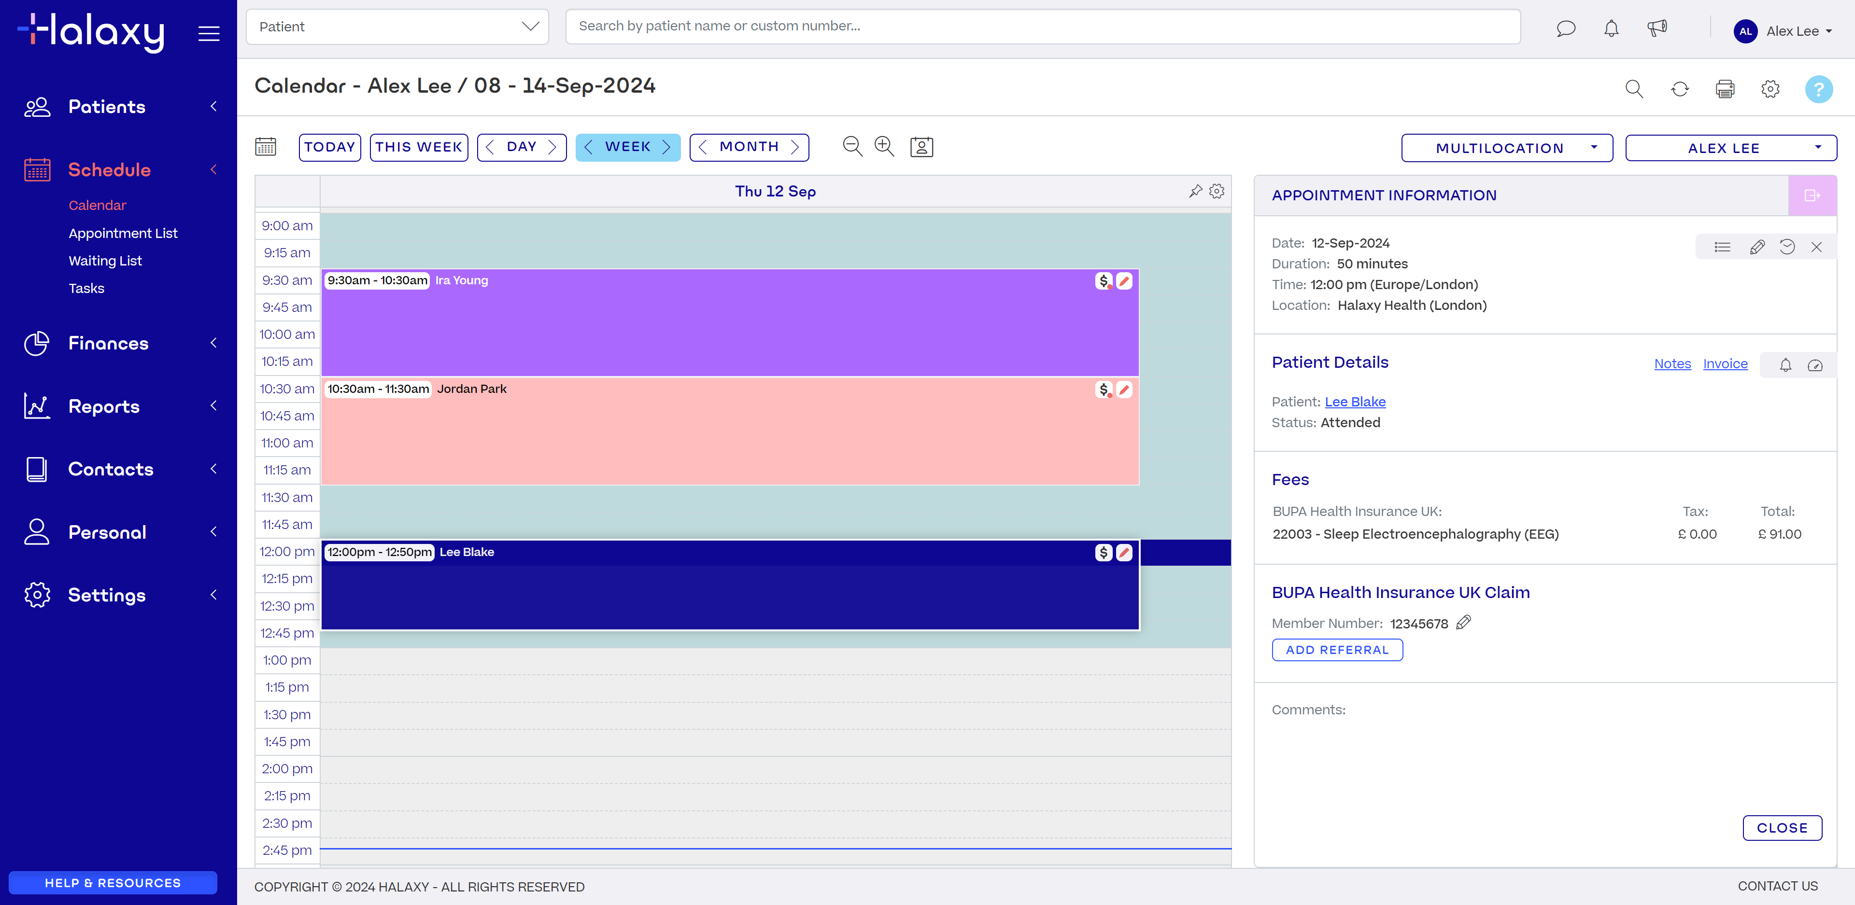Image resolution: width=1855 pixels, height=905 pixels.
Task: Click the dollar icon on Jordan Park appointment
Action: tap(1104, 390)
